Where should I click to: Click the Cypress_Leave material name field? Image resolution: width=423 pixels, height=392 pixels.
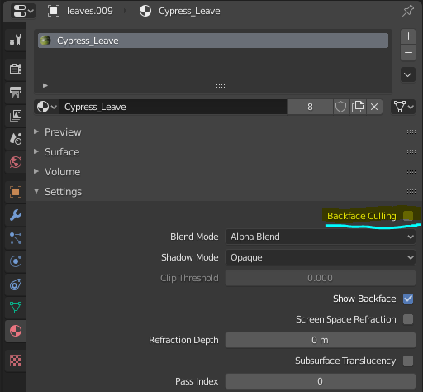(173, 107)
